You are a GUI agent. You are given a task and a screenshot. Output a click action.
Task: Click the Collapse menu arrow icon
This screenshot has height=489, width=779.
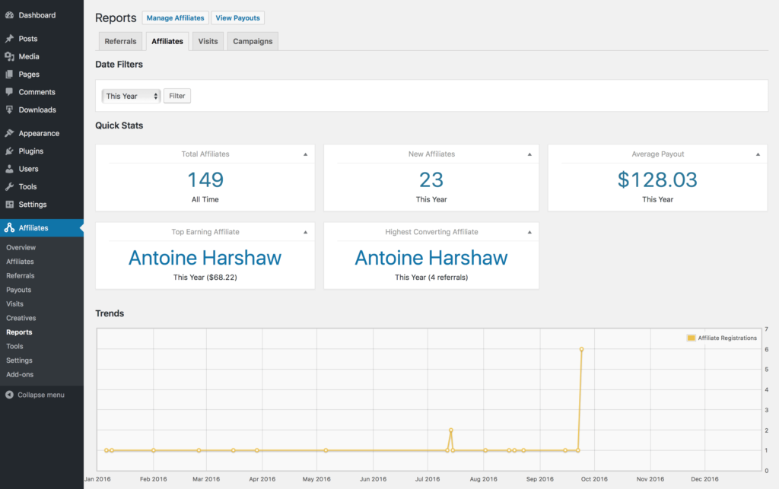click(9, 395)
